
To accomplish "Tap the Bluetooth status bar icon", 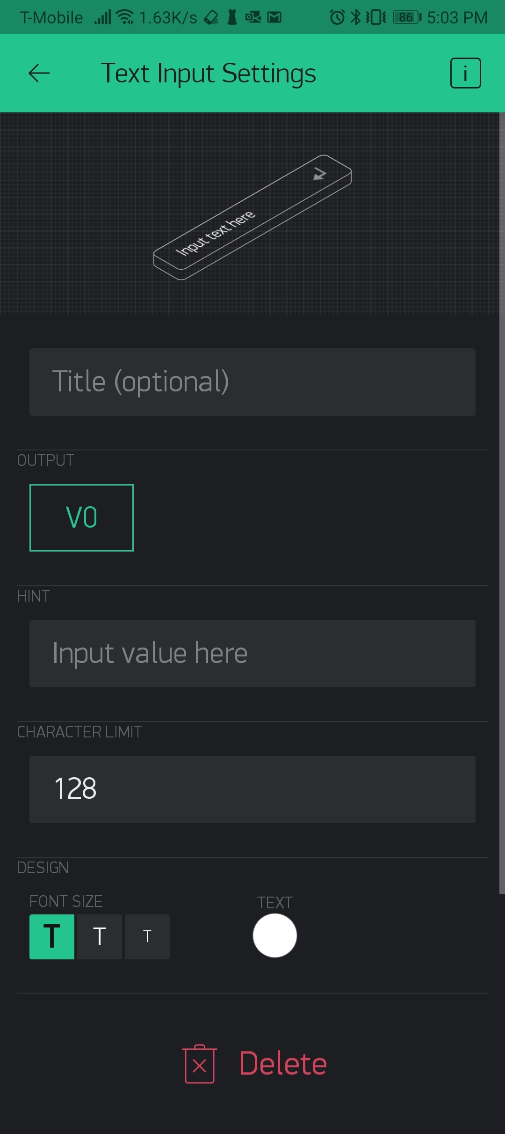I will pos(356,18).
